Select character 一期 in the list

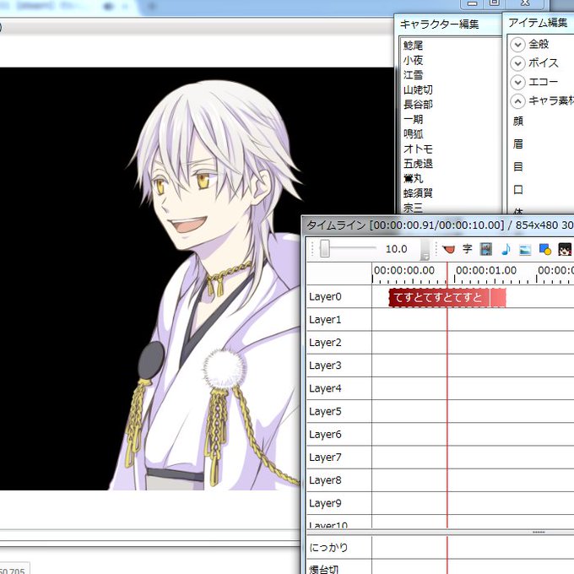[x=414, y=119]
